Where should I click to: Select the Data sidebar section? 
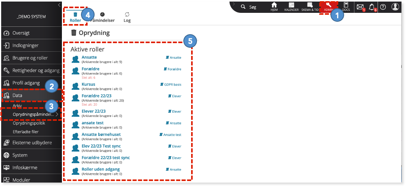coord(32,95)
